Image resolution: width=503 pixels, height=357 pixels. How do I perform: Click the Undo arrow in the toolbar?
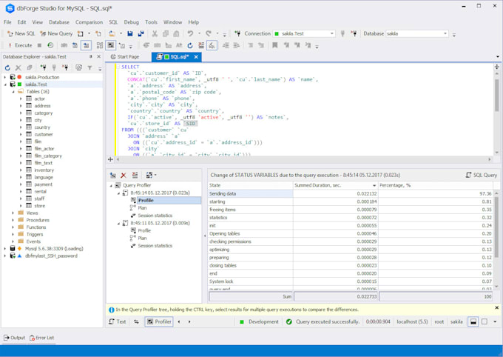190,33
